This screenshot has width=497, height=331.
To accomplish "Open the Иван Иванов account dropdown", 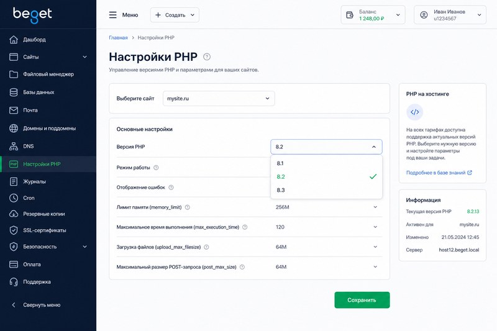I will pos(450,15).
